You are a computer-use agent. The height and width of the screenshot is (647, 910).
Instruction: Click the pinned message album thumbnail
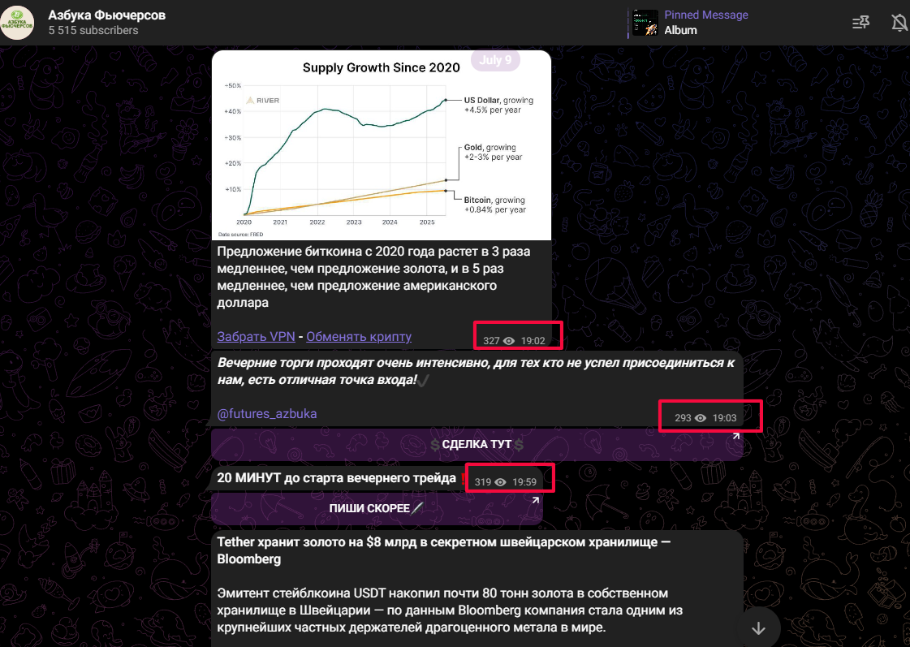coord(645,23)
